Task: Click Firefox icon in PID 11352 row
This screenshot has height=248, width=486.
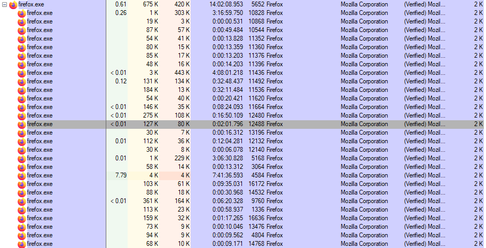Action: coord(22,39)
